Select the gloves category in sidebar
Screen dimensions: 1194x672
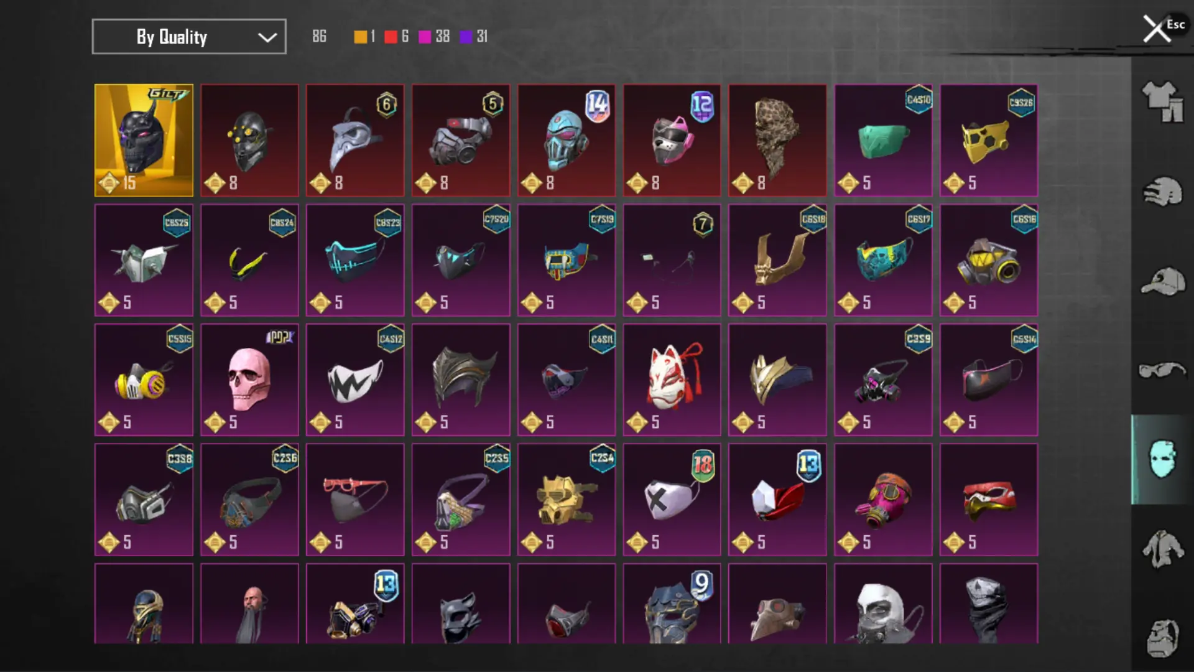(1162, 192)
